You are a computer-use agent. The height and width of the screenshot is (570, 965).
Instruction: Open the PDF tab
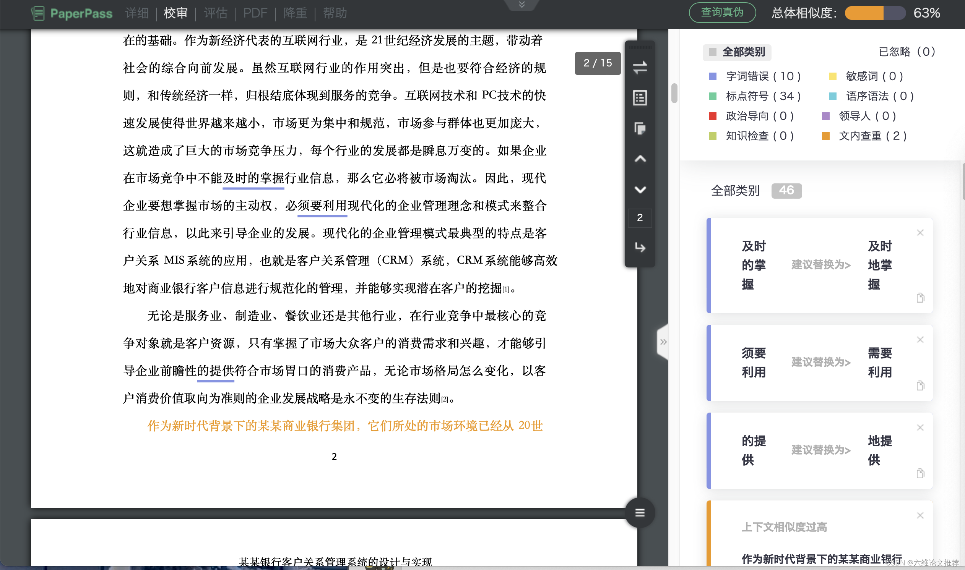point(255,13)
